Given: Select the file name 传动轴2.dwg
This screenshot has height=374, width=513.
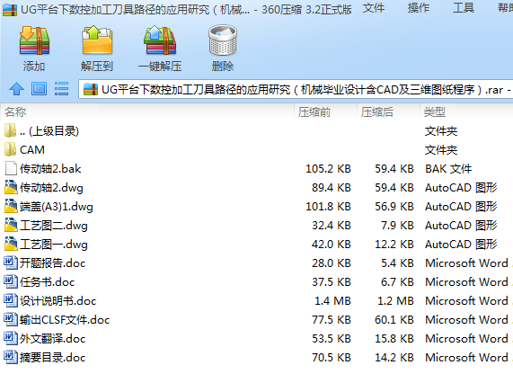Looking at the screenshot, I should 51,188.
